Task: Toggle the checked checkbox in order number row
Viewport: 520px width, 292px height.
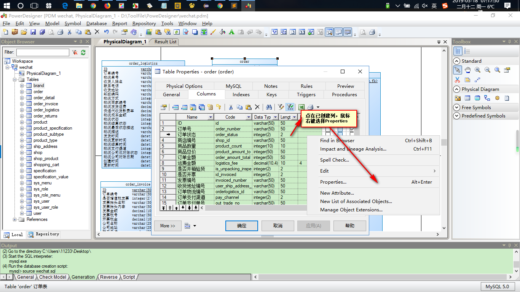Action: point(352,129)
